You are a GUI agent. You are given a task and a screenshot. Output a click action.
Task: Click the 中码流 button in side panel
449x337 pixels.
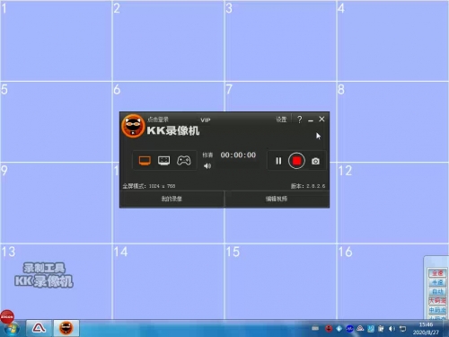[437, 310]
